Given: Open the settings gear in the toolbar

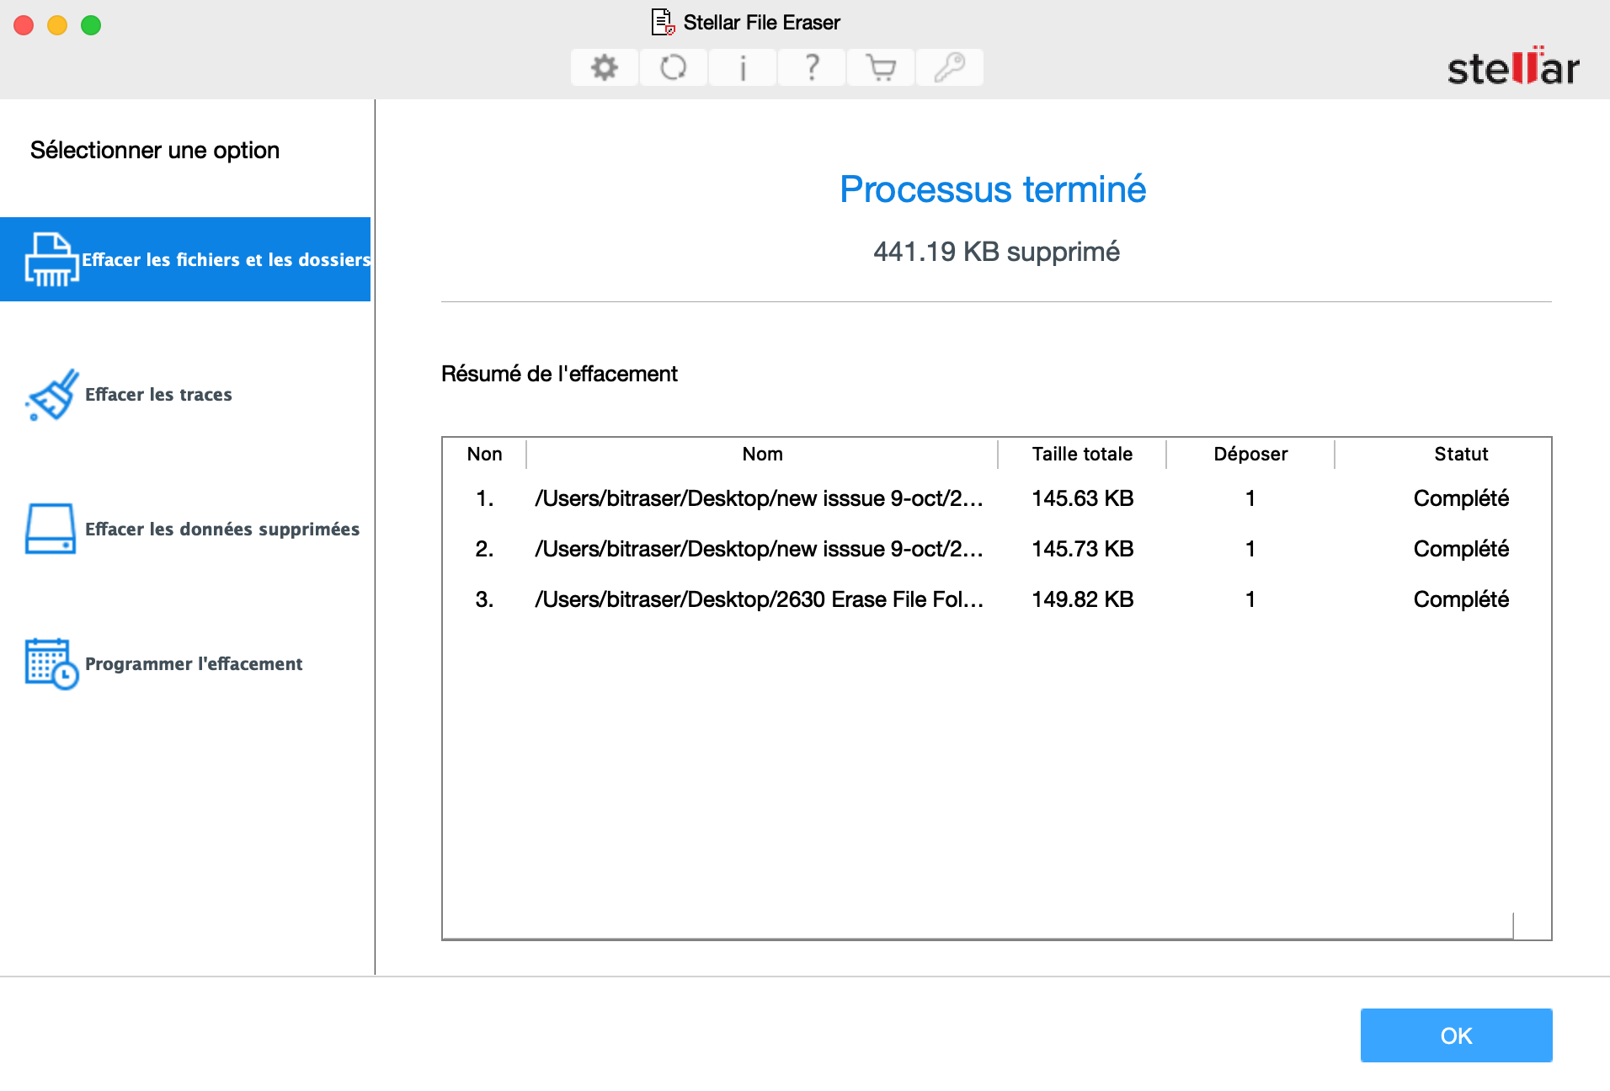Looking at the screenshot, I should (604, 67).
